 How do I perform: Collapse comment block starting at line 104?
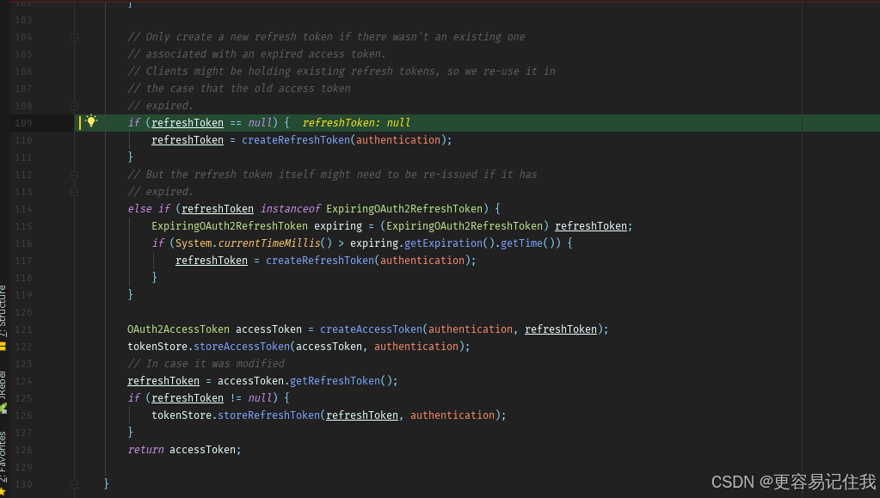[74, 37]
